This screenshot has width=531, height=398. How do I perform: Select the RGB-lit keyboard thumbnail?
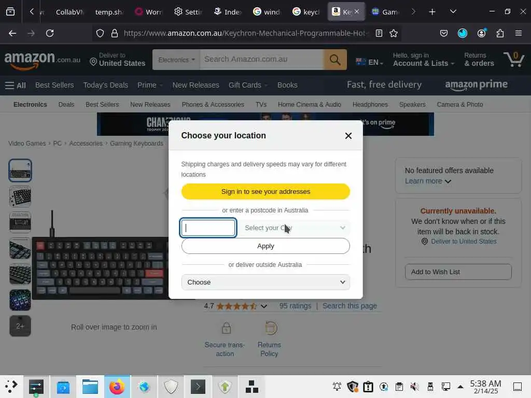point(20,300)
